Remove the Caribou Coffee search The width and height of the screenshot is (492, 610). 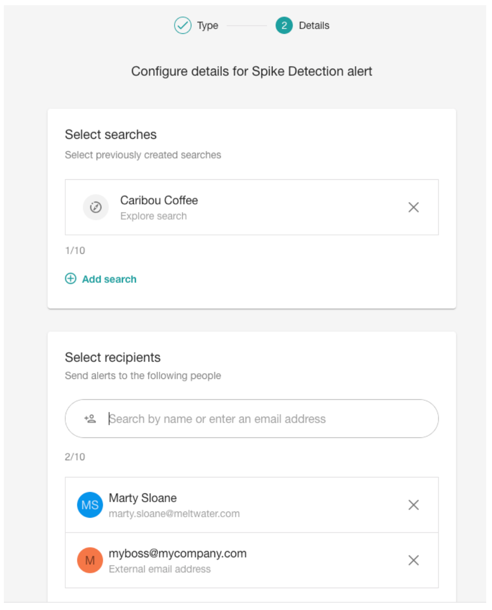[413, 207]
